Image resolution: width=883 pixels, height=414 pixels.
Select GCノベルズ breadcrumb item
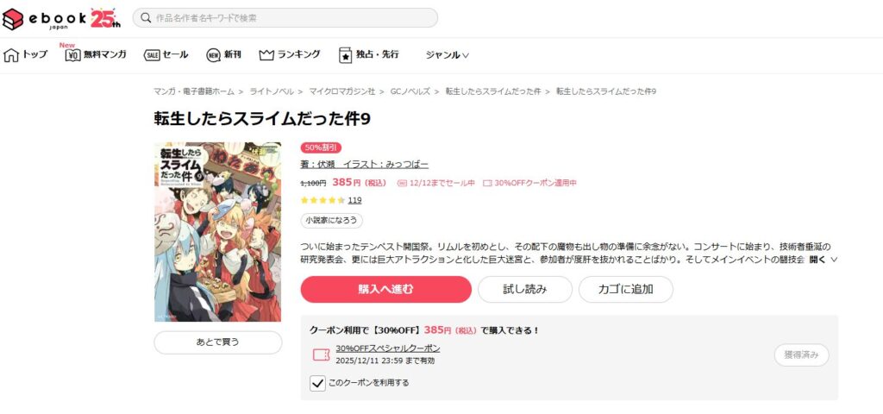pyautogui.click(x=410, y=91)
